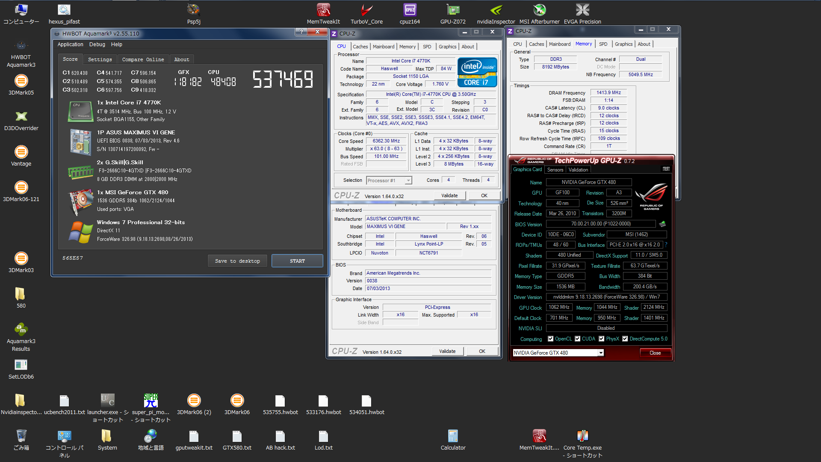Select the D3DOverrider desktop icon
Image resolution: width=821 pixels, height=462 pixels.
point(21,120)
